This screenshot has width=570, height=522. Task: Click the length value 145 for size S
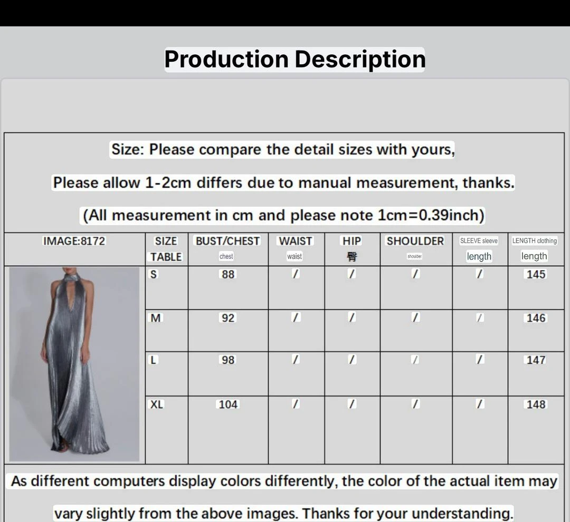(x=536, y=274)
